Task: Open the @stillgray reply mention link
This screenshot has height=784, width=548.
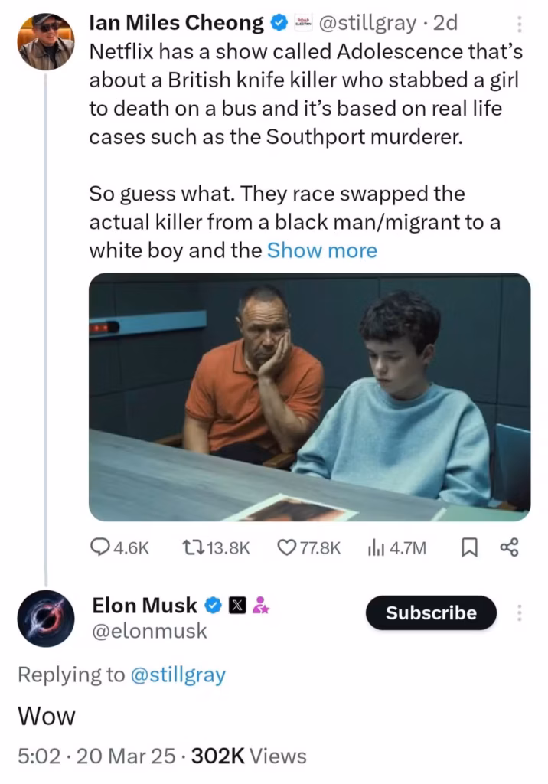Action: (179, 675)
